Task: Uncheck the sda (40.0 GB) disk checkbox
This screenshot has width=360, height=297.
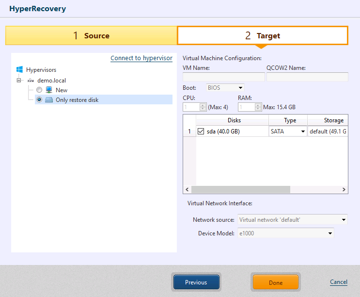Action: tap(201, 131)
